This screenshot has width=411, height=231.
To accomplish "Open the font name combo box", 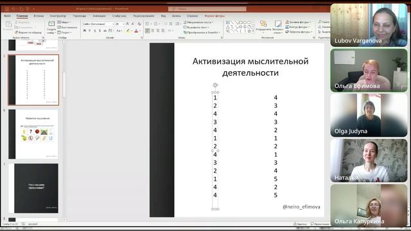I will coord(98,24).
